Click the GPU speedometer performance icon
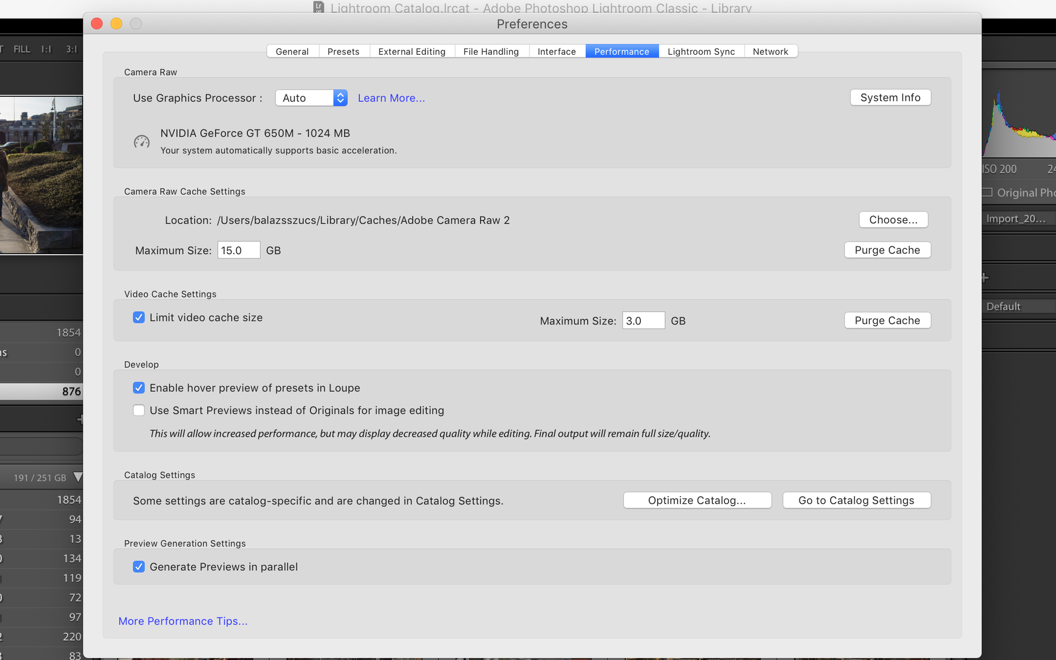1056x660 pixels. pyautogui.click(x=141, y=141)
